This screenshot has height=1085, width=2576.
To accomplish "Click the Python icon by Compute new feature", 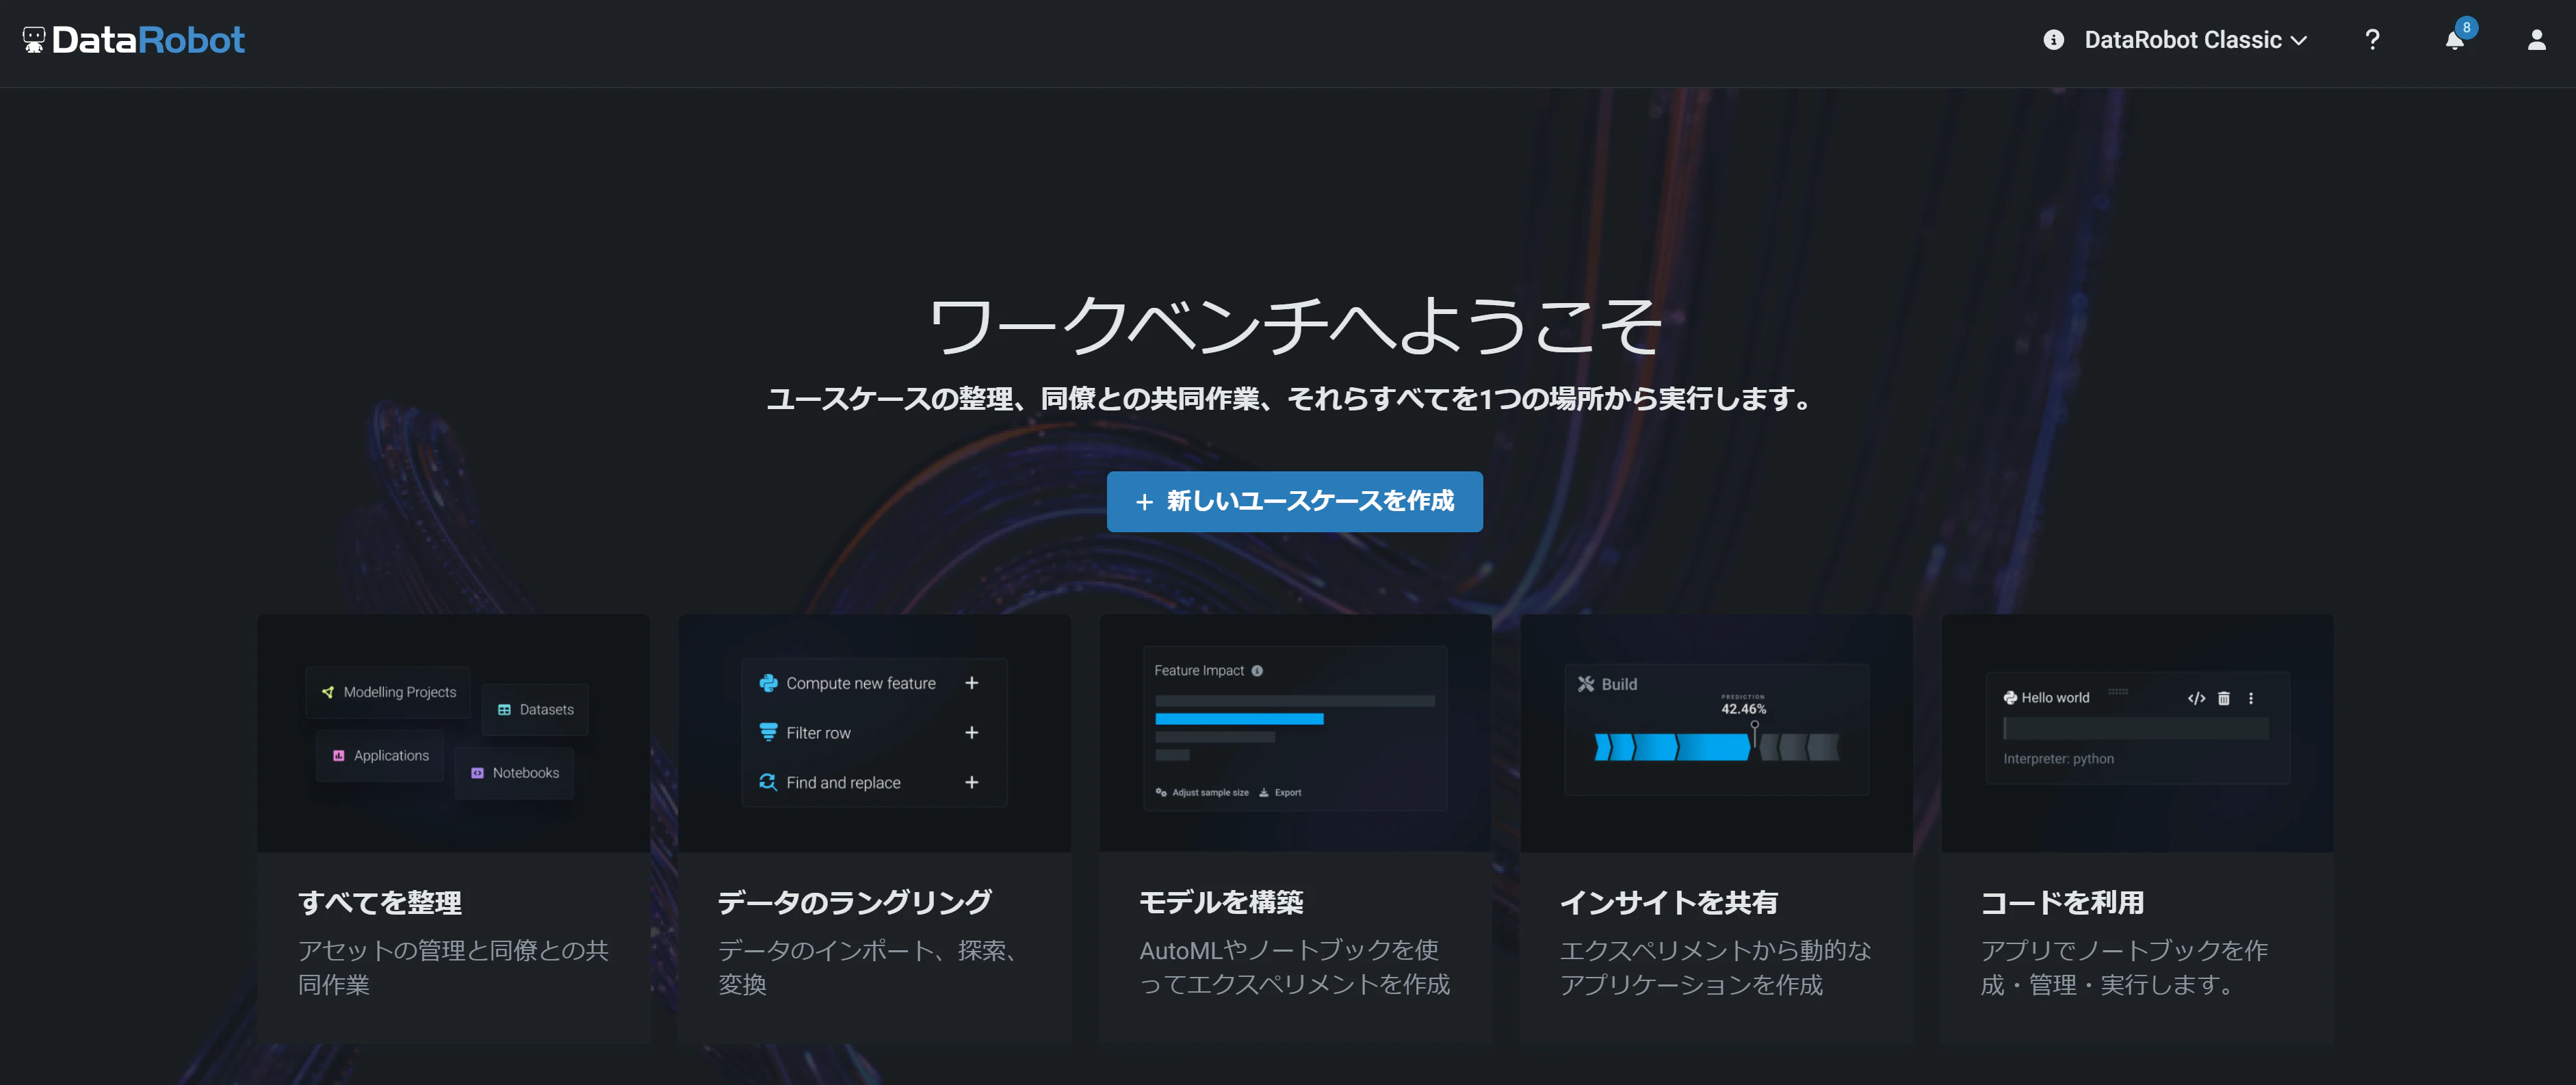I will [x=768, y=683].
